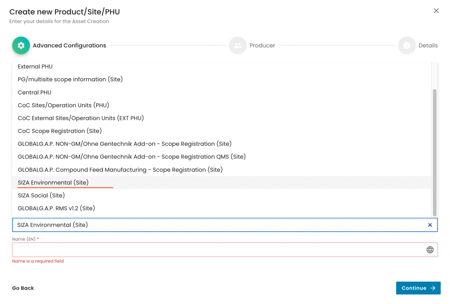Select SIZA Social (Site) option
This screenshot has width=450, height=304.
pos(41,195)
